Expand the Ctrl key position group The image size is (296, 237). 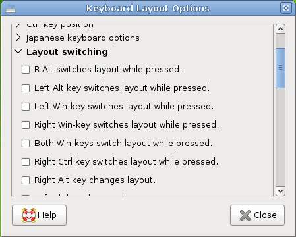[x=18, y=26]
